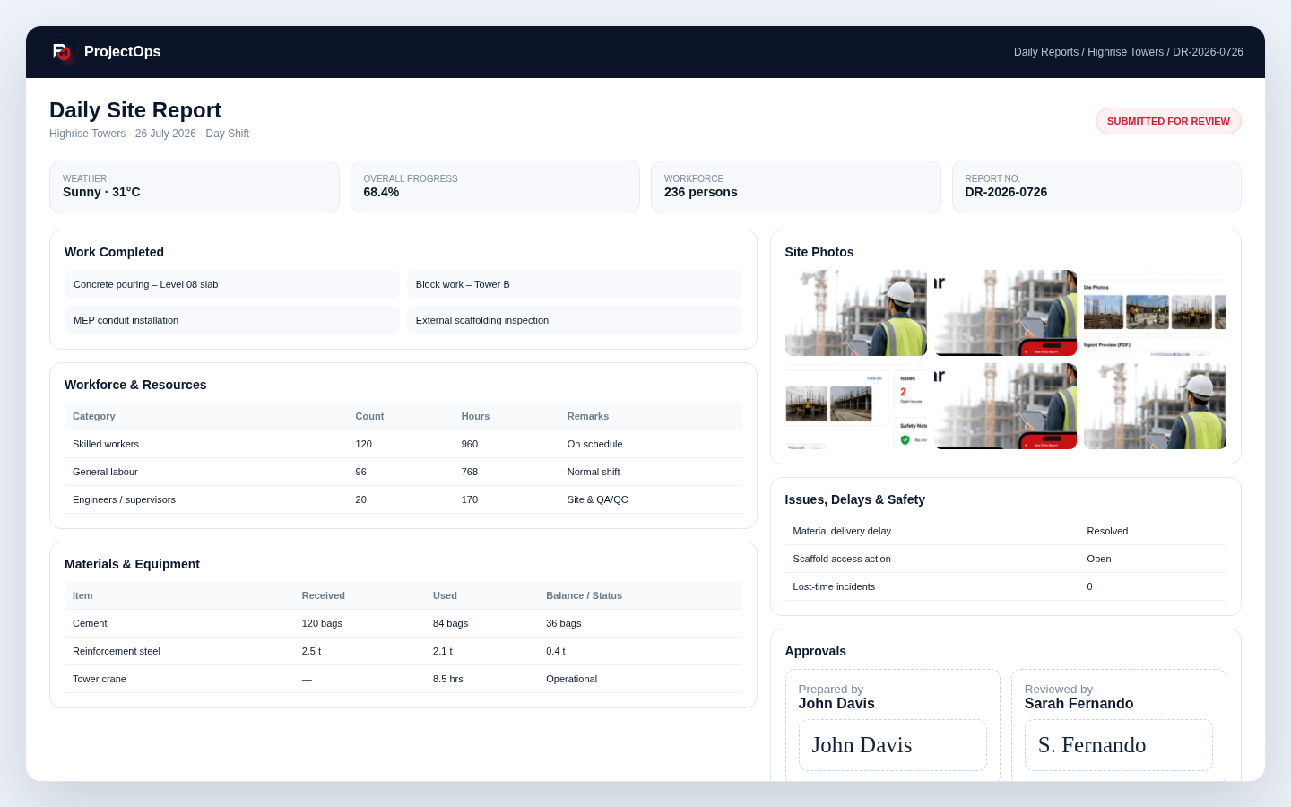
Task: Open the Site Photos screenshot thumbnail with four images
Action: (x=1155, y=313)
